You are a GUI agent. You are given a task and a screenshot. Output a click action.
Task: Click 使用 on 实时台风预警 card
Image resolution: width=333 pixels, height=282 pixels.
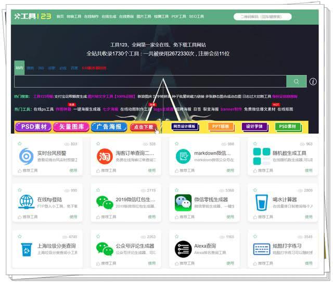click(x=73, y=170)
